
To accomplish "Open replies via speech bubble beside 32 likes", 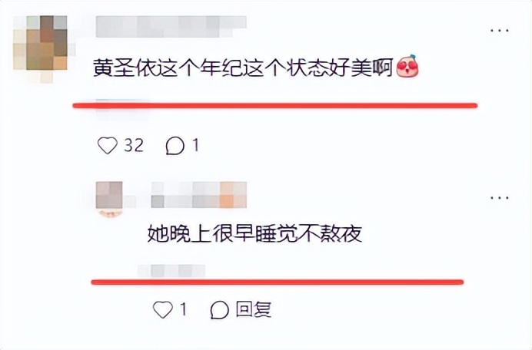I will tap(175, 146).
